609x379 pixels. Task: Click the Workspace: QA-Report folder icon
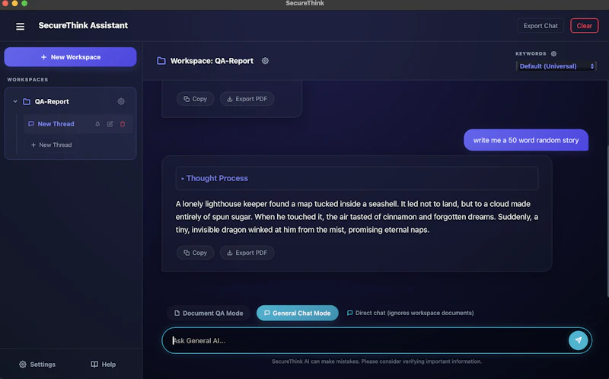[x=161, y=61]
